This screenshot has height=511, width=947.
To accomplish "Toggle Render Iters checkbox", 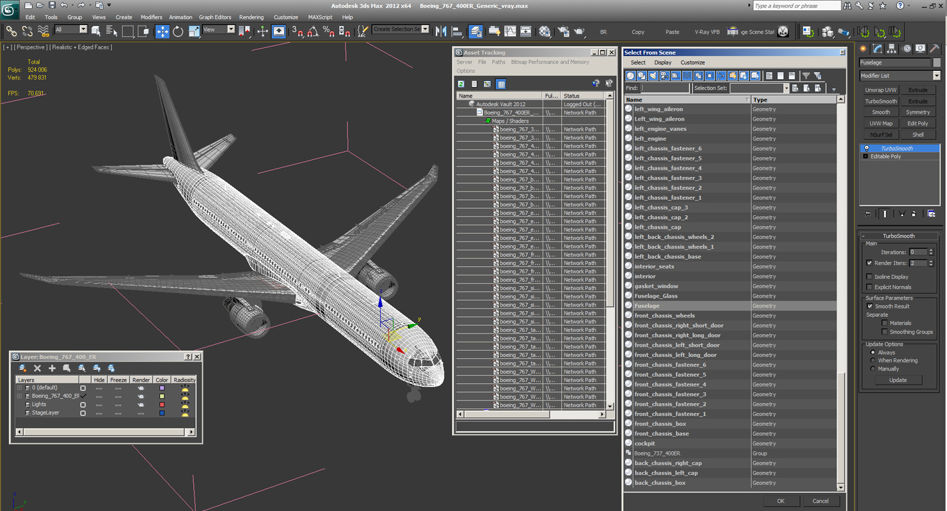I will [x=869, y=263].
